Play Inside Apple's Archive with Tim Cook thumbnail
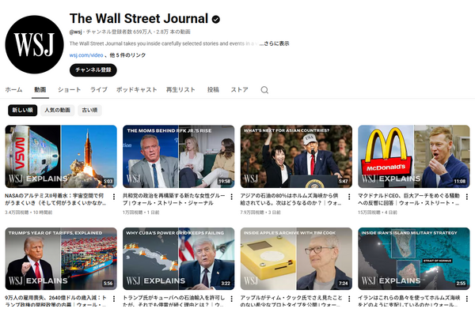This screenshot has height=316, width=475. click(x=296, y=259)
